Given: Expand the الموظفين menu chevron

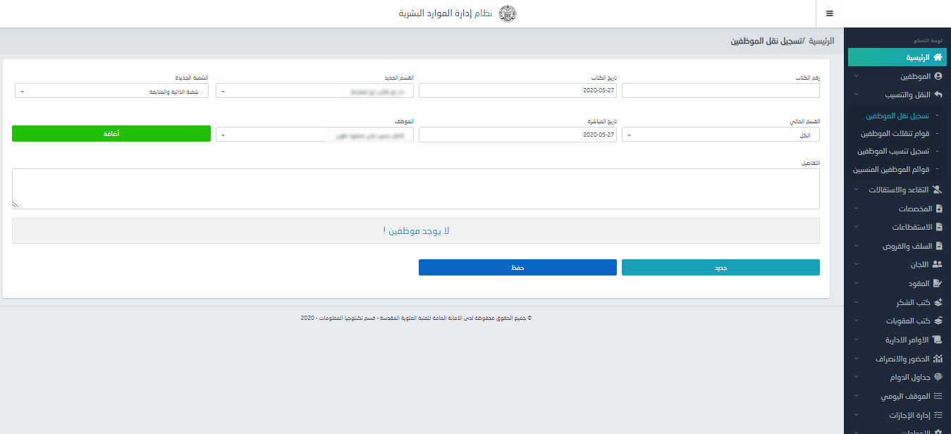Looking at the screenshot, I should tap(856, 76).
